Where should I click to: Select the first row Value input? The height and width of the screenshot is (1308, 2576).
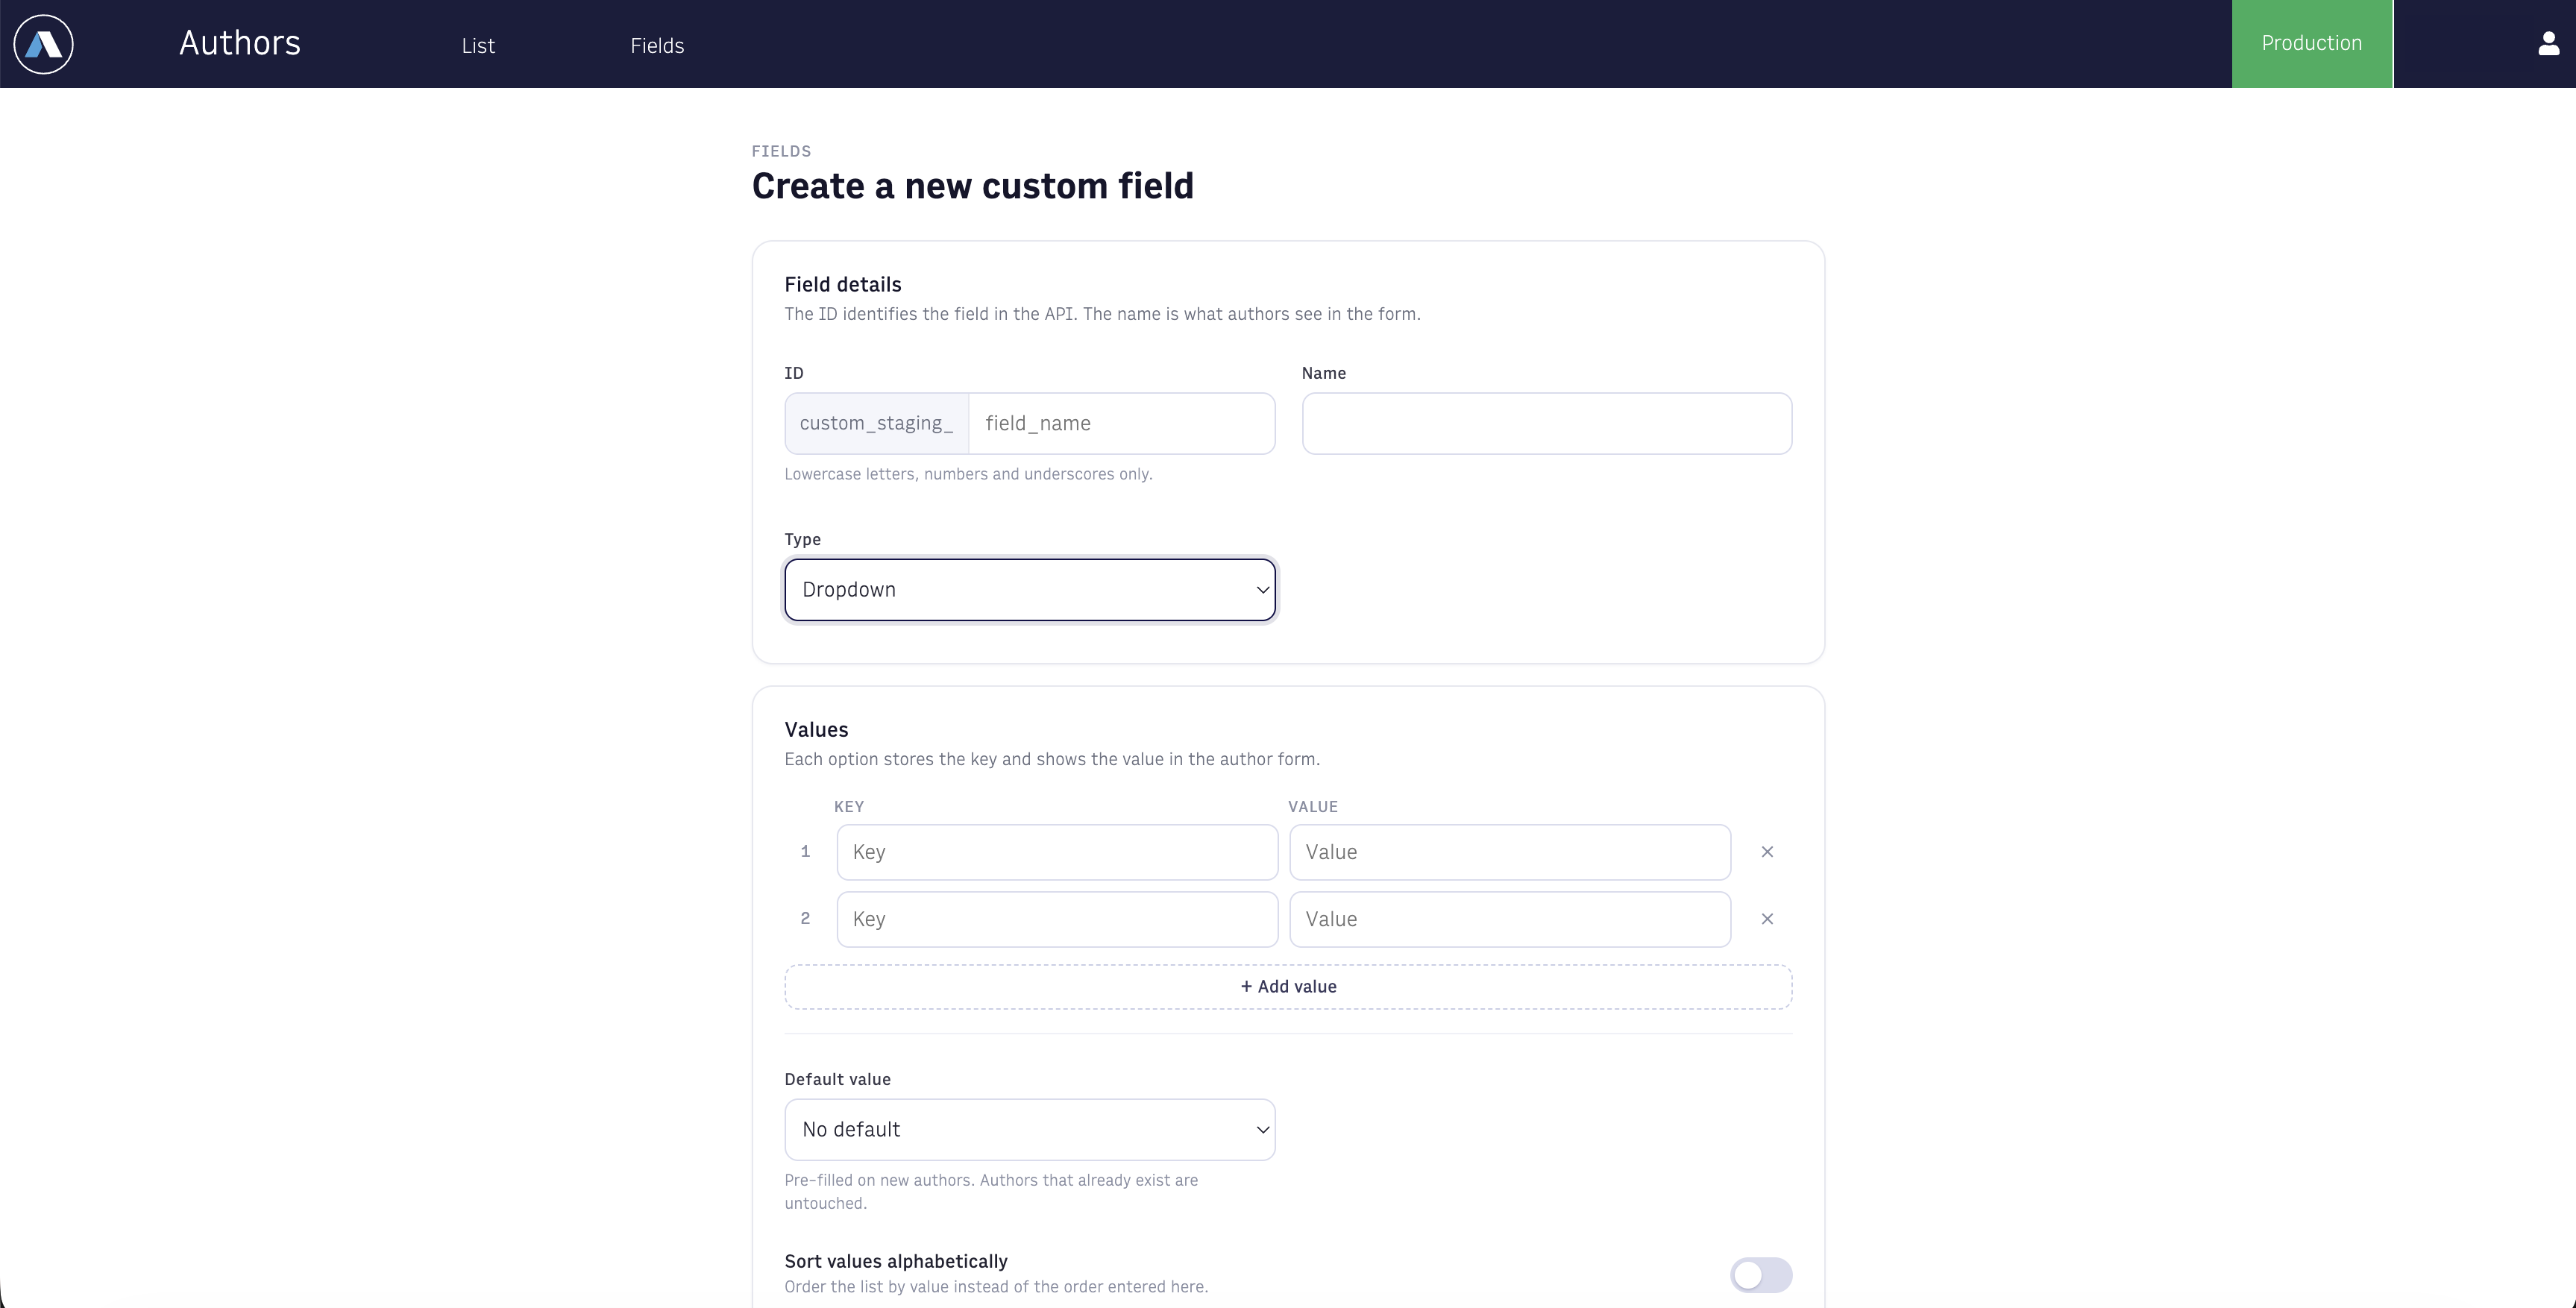point(1510,852)
